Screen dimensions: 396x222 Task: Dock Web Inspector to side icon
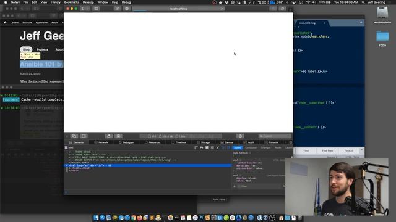click(x=84, y=136)
